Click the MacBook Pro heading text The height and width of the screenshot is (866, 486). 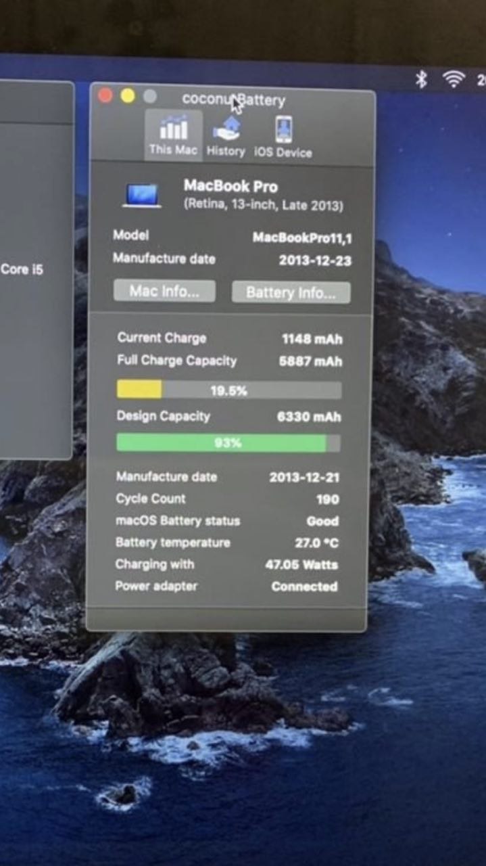click(x=230, y=186)
